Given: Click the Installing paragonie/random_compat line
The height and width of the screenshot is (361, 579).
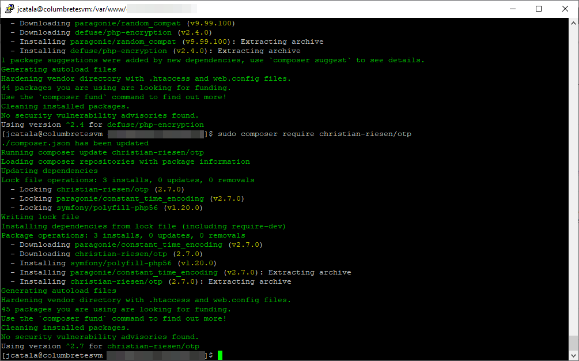Looking at the screenshot, I should click(x=167, y=42).
